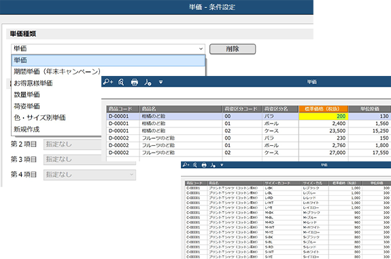Screen dimensions: 391x259
Task: Click the サイズ・色コード column header
Action: pyautogui.click(x=282, y=183)
